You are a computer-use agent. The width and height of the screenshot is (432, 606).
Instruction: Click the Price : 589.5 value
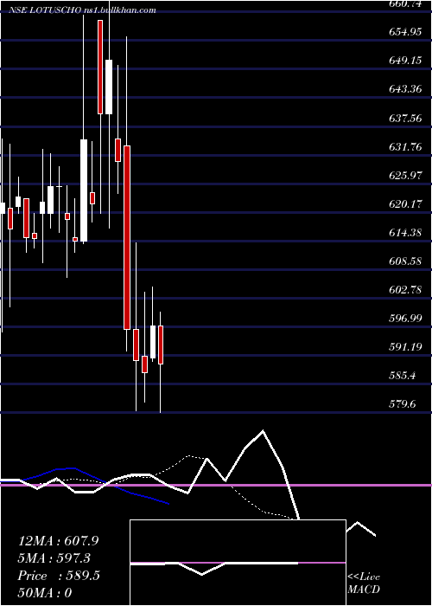(59, 576)
